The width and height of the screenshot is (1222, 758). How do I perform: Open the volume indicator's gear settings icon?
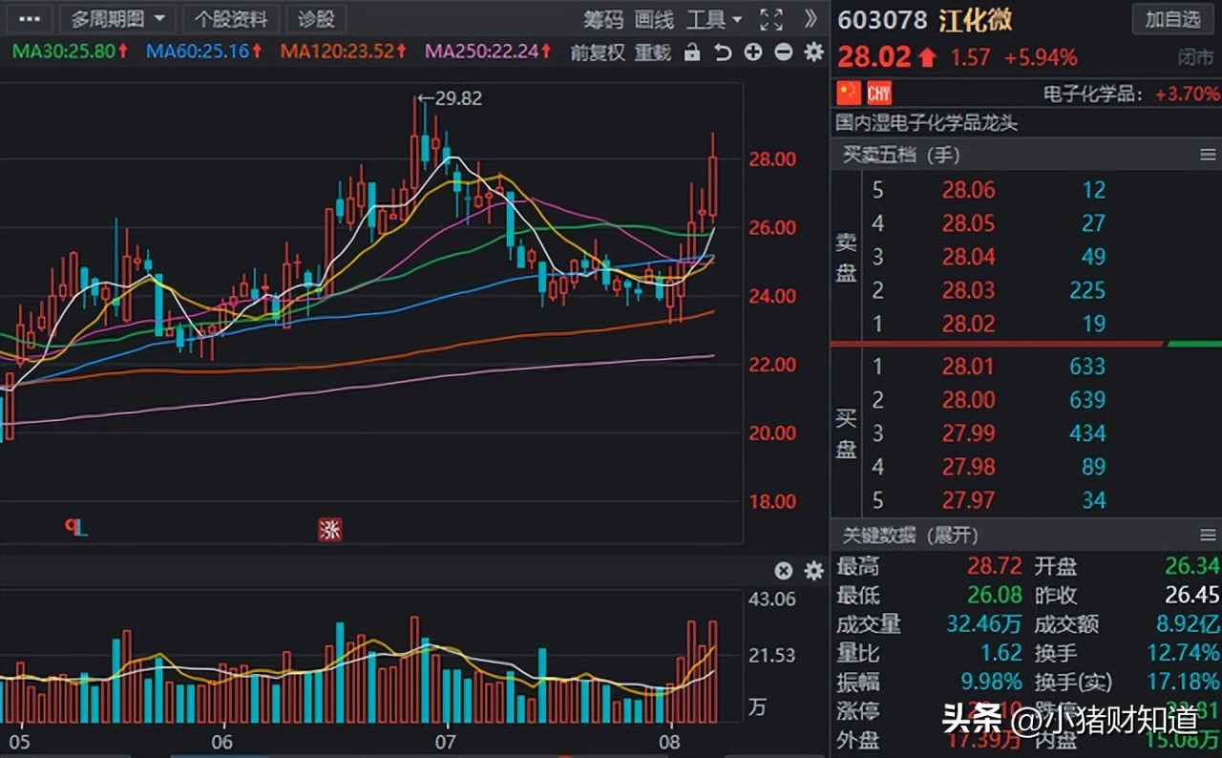(813, 570)
